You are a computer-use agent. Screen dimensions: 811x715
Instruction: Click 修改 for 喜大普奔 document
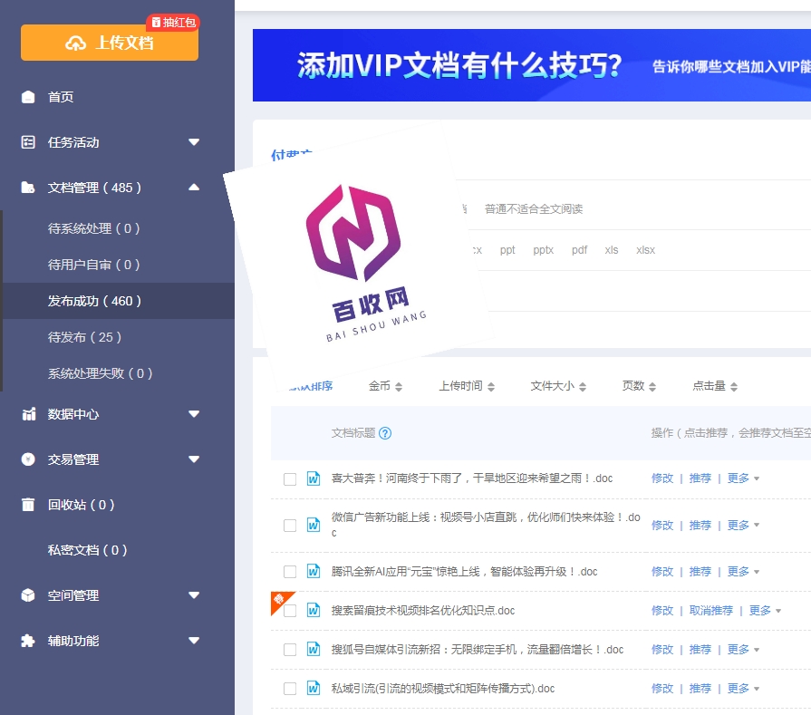pos(662,478)
